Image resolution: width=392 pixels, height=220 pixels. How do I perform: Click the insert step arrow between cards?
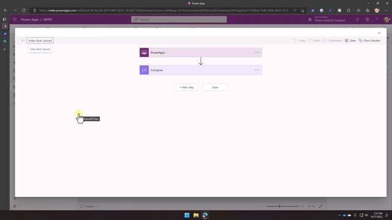click(x=200, y=61)
